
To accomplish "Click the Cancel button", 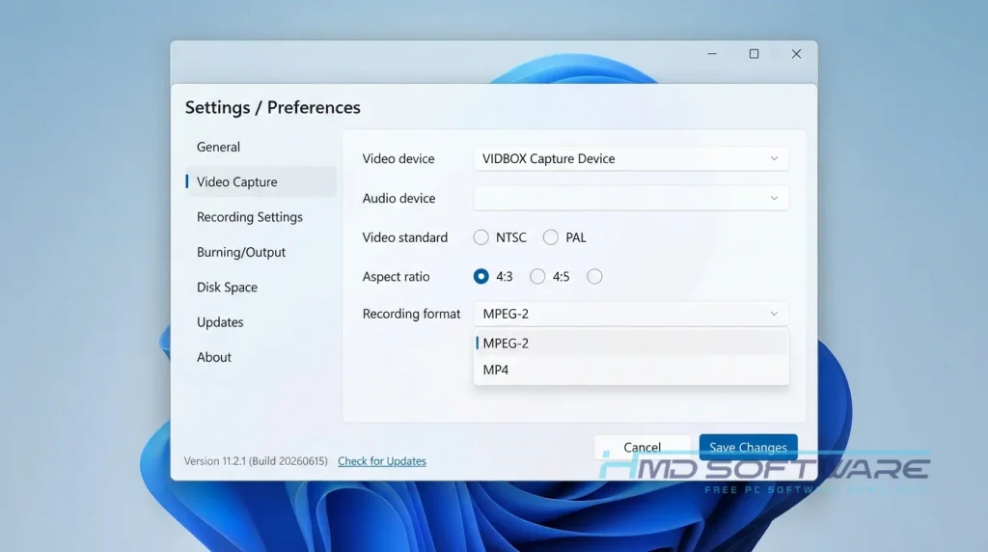I will point(642,448).
